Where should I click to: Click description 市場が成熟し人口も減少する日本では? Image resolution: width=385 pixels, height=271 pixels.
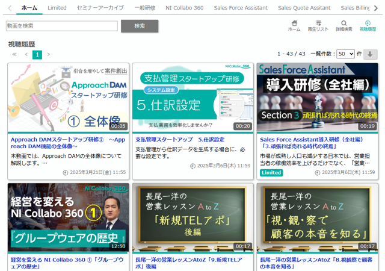coord(315,160)
